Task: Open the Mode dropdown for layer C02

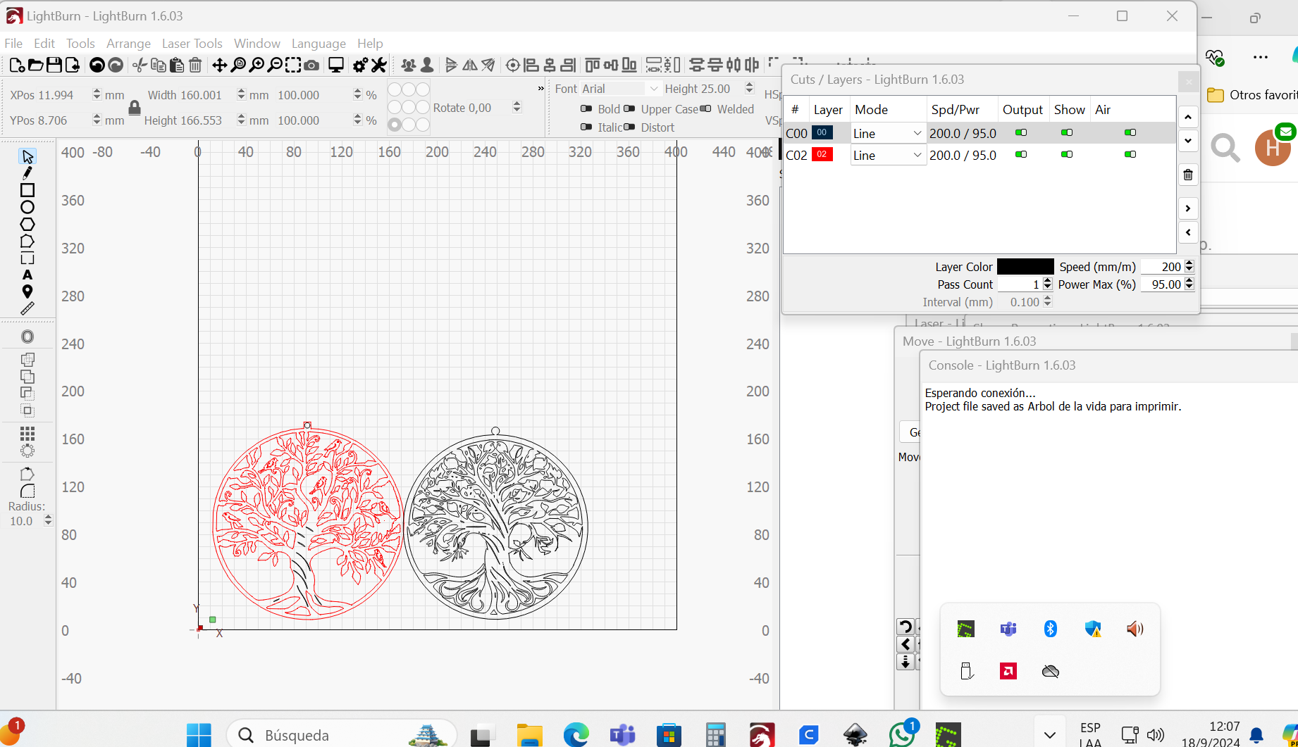Action: [x=916, y=155]
